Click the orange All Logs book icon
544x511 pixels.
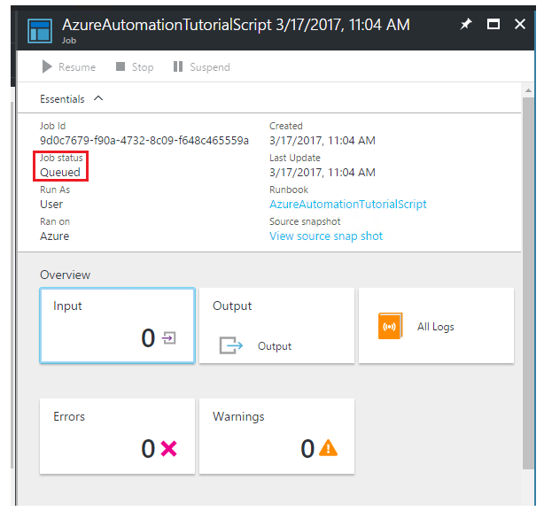click(391, 326)
